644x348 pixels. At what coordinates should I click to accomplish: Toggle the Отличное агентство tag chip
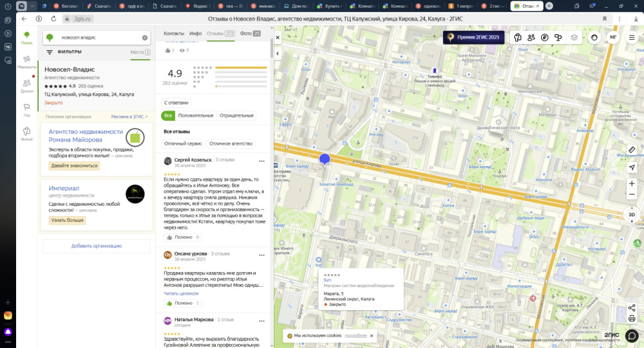pos(231,143)
